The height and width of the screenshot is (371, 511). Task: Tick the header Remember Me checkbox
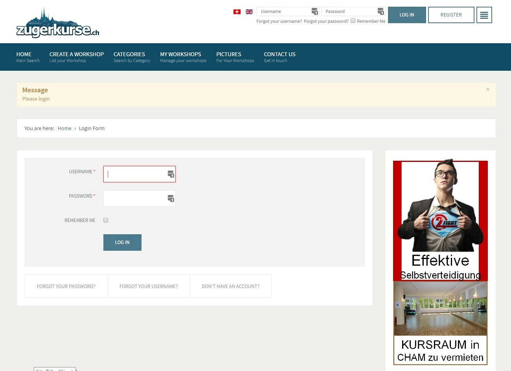tap(353, 21)
